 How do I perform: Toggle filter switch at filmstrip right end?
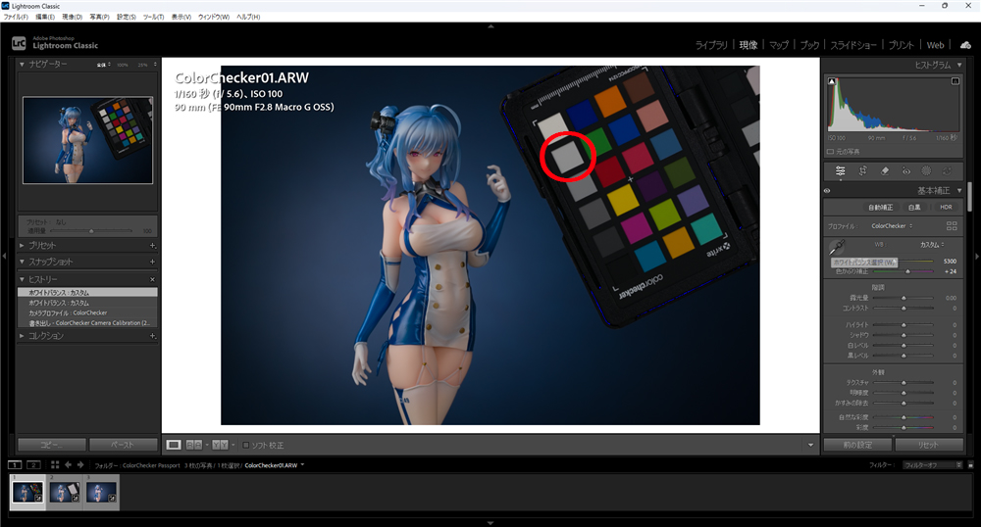(970, 465)
